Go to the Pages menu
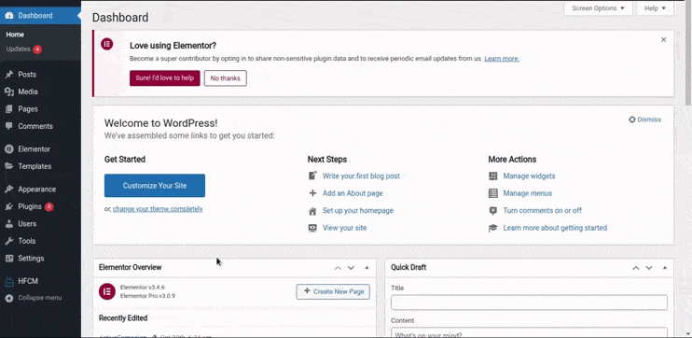Image resolution: width=692 pixels, height=338 pixels. click(x=28, y=109)
